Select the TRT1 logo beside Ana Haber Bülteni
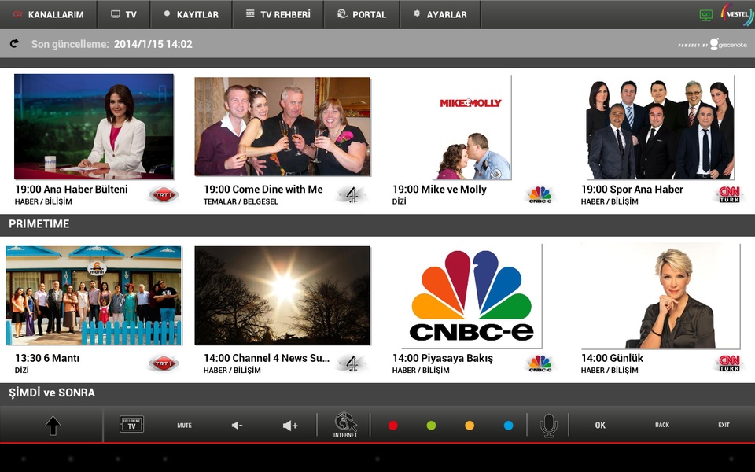This screenshot has height=472, width=755. tap(164, 194)
